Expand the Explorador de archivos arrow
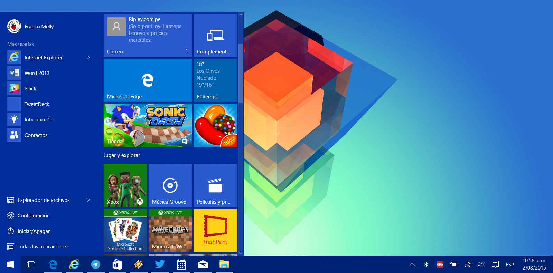Screen dimensions: 553x273 click(89, 200)
